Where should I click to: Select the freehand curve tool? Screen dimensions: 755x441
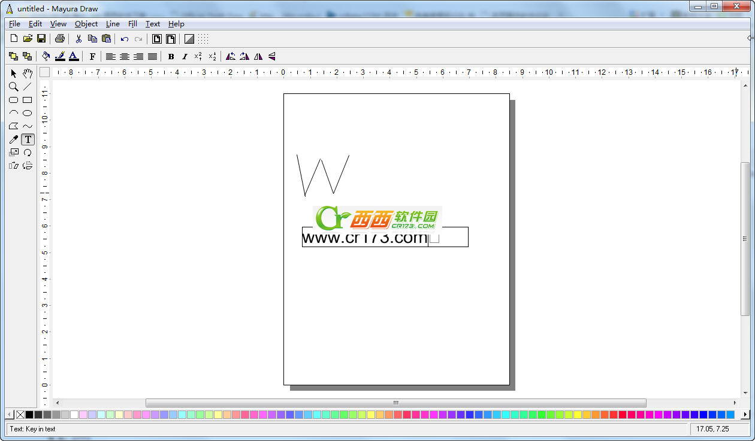click(28, 126)
